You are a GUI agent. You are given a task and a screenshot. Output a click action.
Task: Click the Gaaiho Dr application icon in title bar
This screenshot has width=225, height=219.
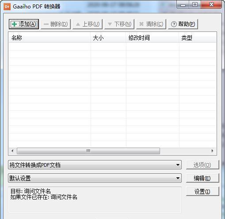[x=7, y=7]
